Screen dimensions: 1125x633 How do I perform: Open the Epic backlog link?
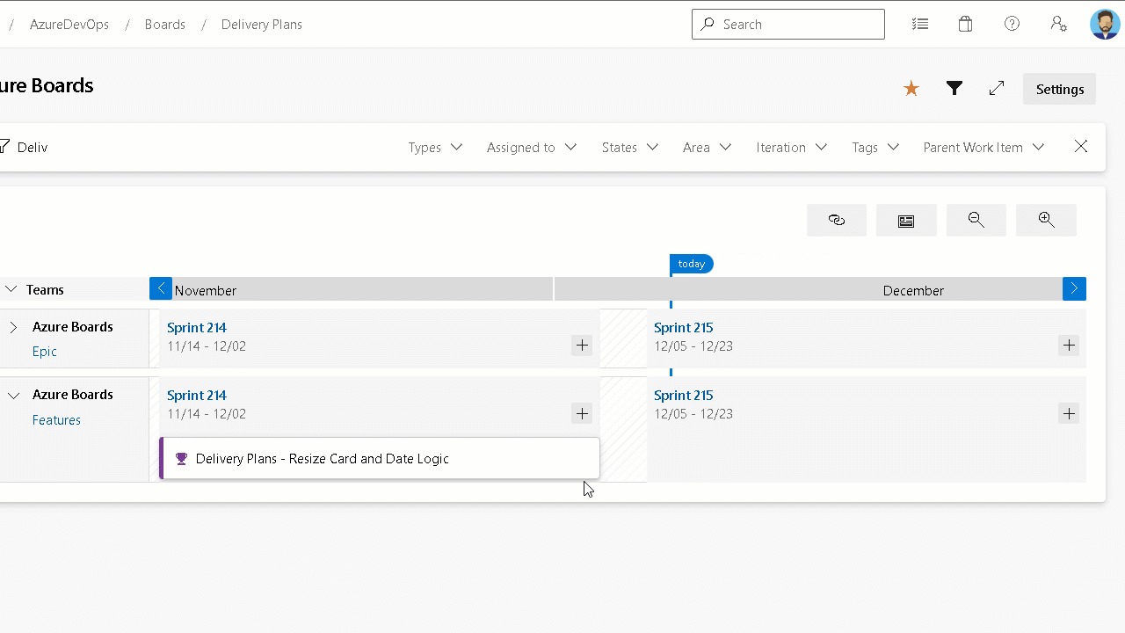point(44,351)
